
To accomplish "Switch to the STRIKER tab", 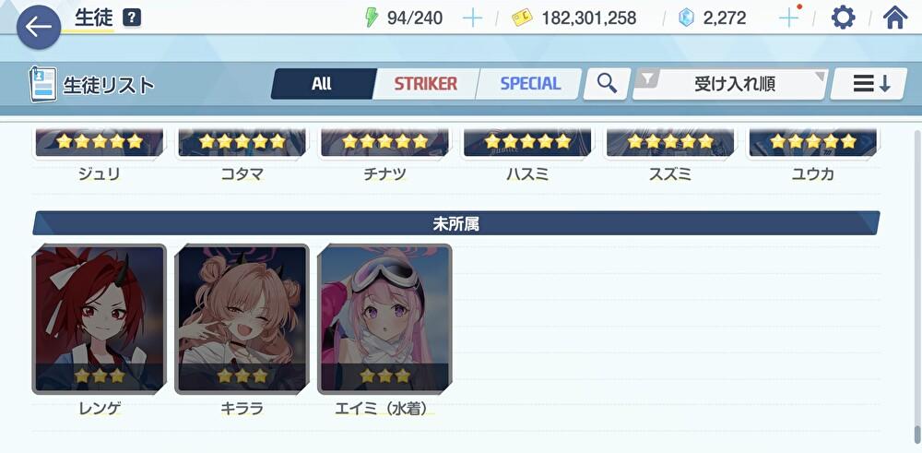I will 426,84.
